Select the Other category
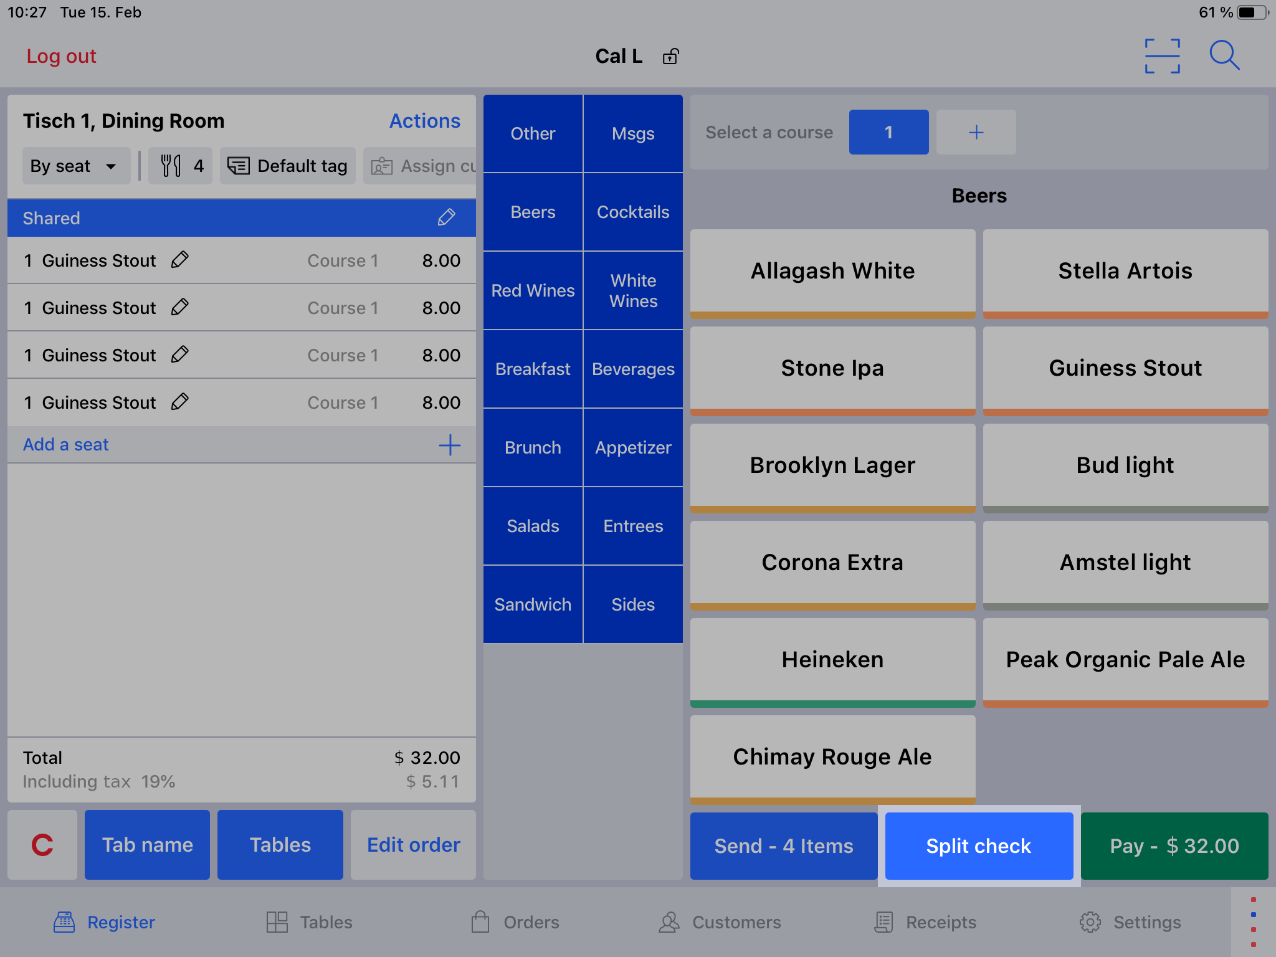The height and width of the screenshot is (957, 1276). (533, 133)
